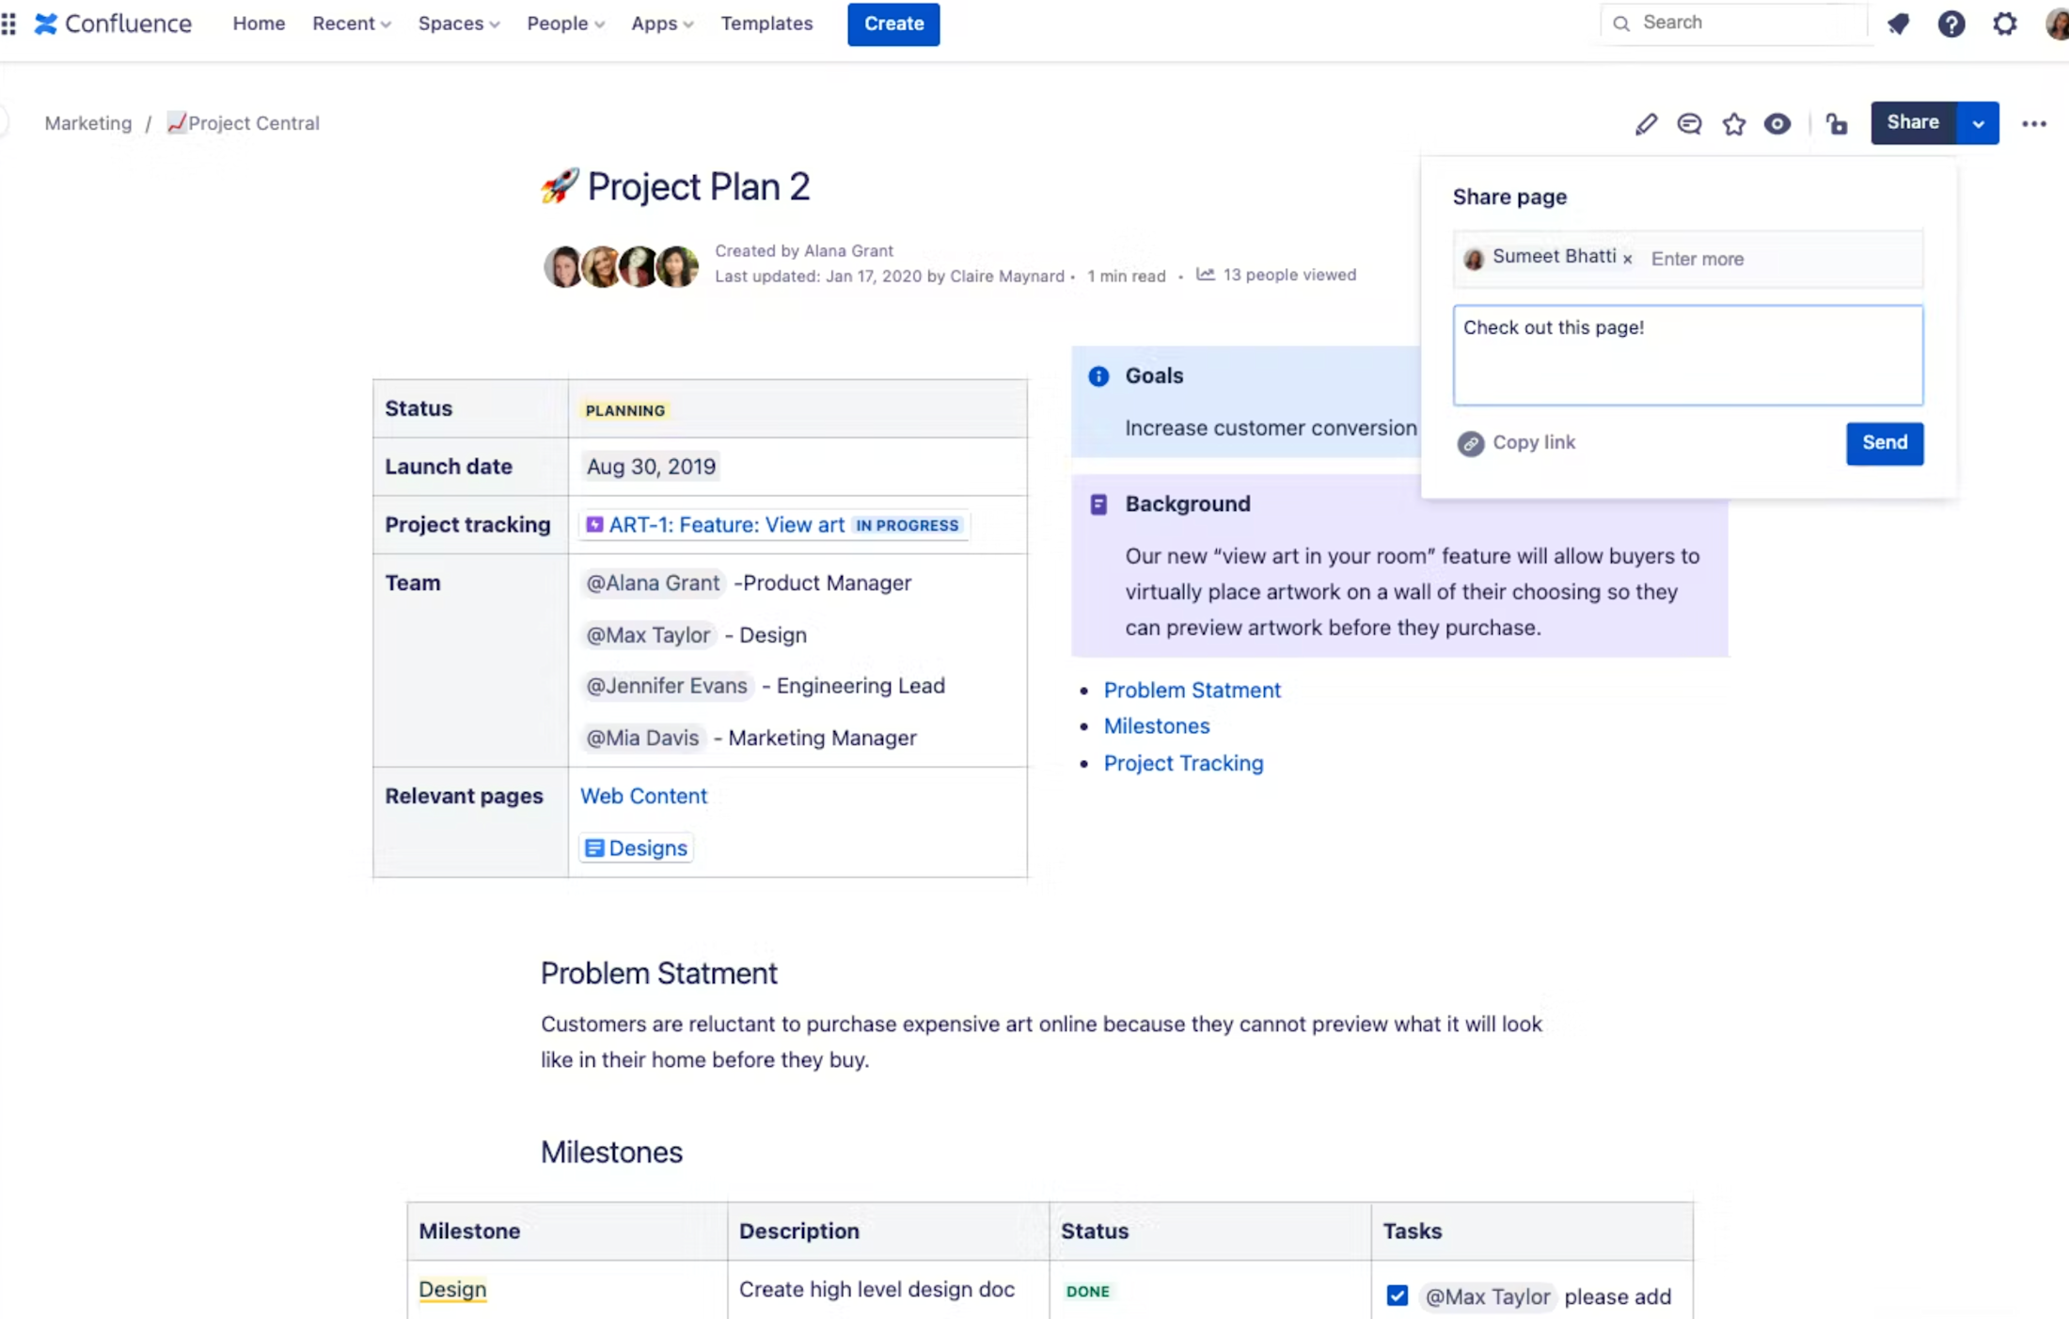The image size is (2069, 1319).
Task: Open the notifications icon in header
Action: click(1898, 24)
